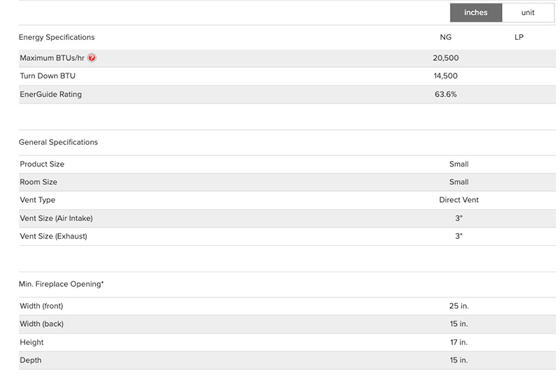Image resolution: width=560 pixels, height=380 pixels.
Task: Click the Energy Specifications section heading
Action: (57, 37)
